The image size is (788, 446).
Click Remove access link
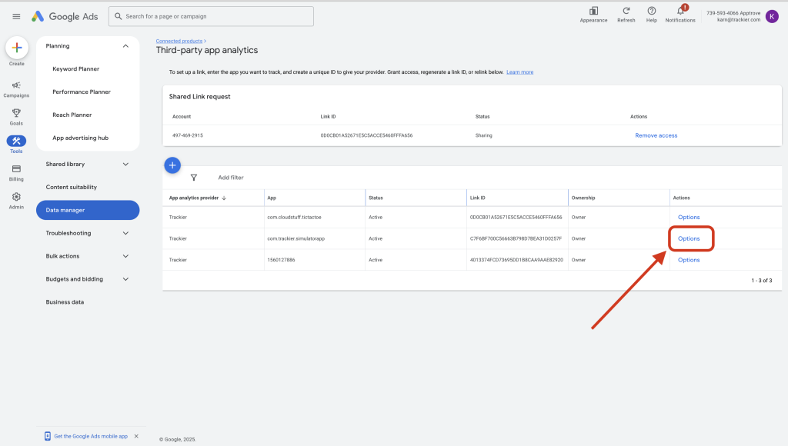coord(656,135)
